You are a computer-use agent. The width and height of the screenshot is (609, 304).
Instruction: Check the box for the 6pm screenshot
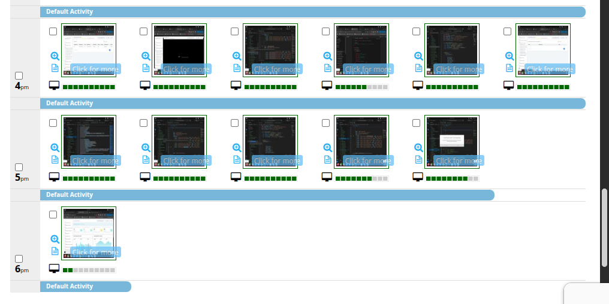click(53, 214)
